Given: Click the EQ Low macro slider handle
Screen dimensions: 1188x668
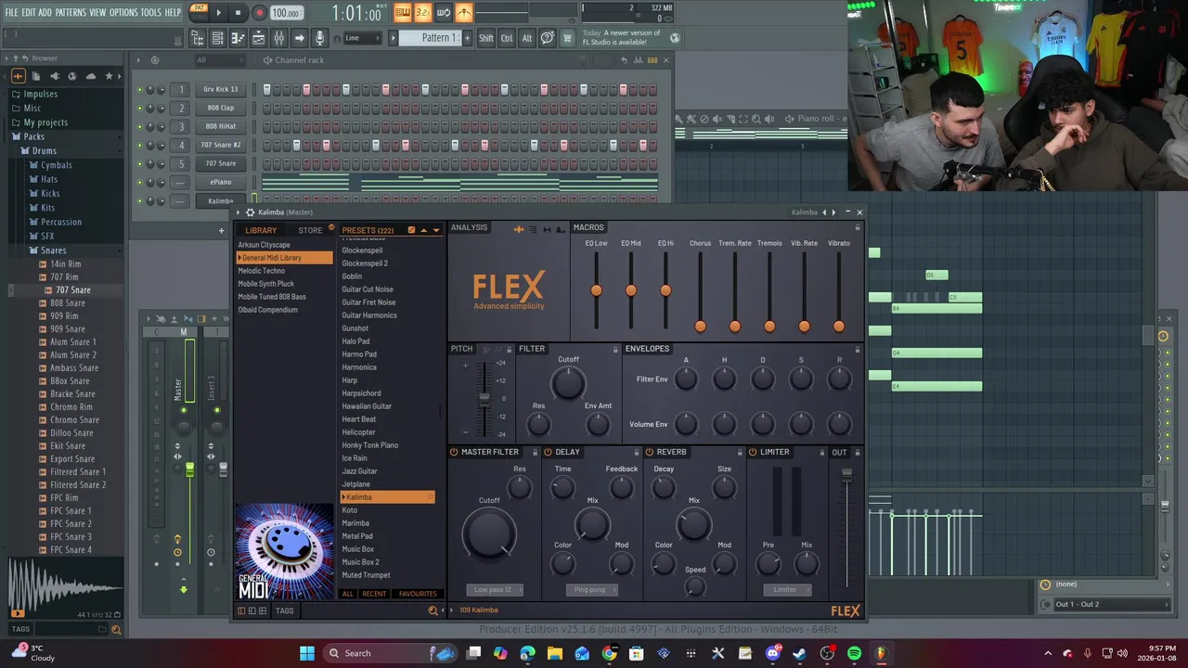Looking at the screenshot, I should (596, 290).
